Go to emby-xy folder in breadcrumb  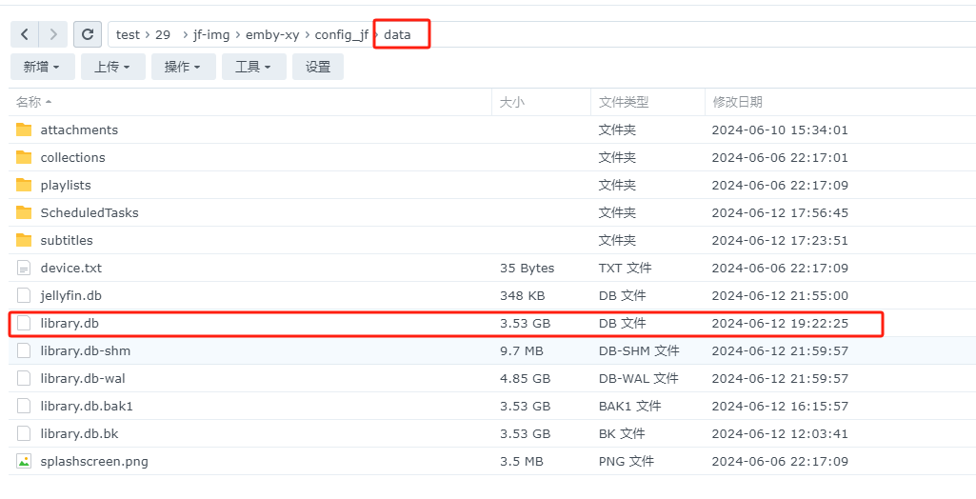272,34
